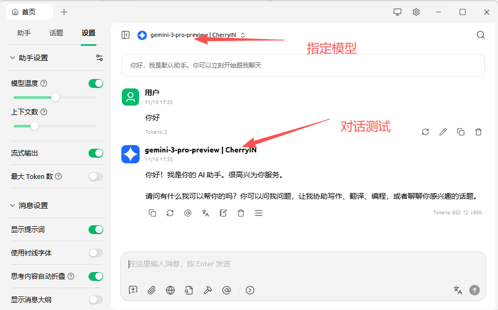
Task: Regenerate the assistant's response
Action: pos(170,213)
